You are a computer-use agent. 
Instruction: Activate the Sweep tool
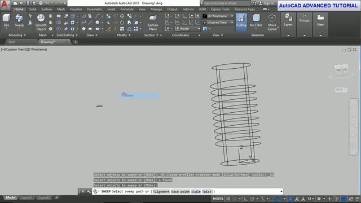[x=19, y=21]
